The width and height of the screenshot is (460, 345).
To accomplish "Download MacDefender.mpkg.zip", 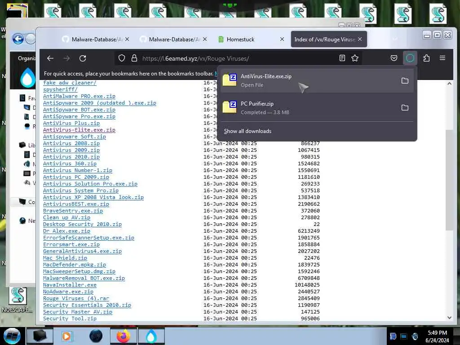I will click(x=75, y=265).
